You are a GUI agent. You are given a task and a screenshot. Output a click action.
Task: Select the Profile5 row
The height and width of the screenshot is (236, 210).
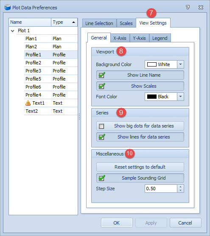pos(50,79)
